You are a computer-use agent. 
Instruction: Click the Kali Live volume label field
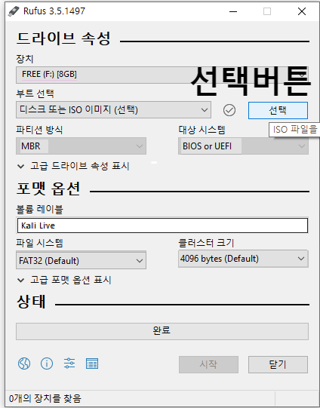tap(162, 225)
